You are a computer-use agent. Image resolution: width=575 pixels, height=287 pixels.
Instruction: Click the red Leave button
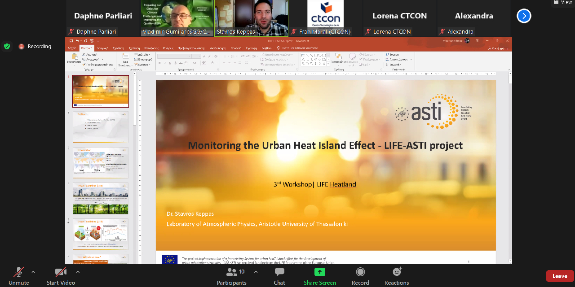coord(559,276)
